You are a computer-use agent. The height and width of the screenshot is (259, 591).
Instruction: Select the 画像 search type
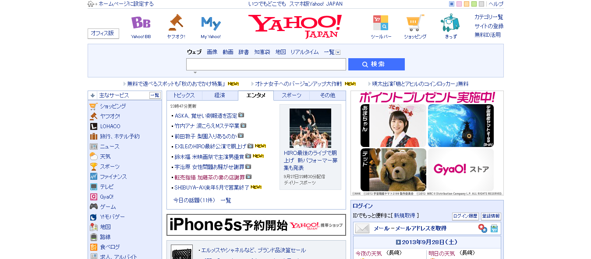click(212, 52)
